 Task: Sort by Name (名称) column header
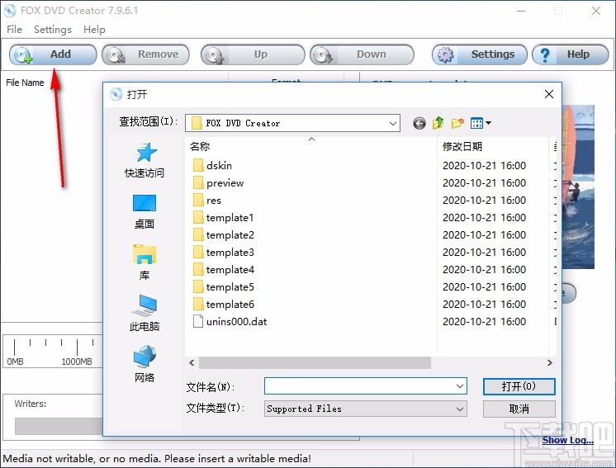(x=310, y=147)
